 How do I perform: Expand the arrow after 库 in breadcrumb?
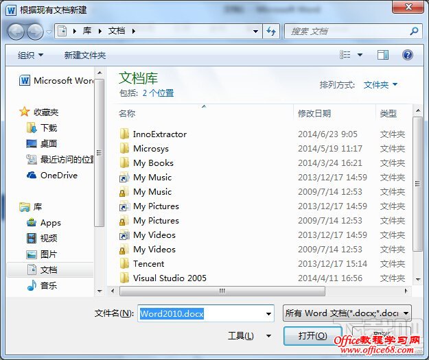100,31
